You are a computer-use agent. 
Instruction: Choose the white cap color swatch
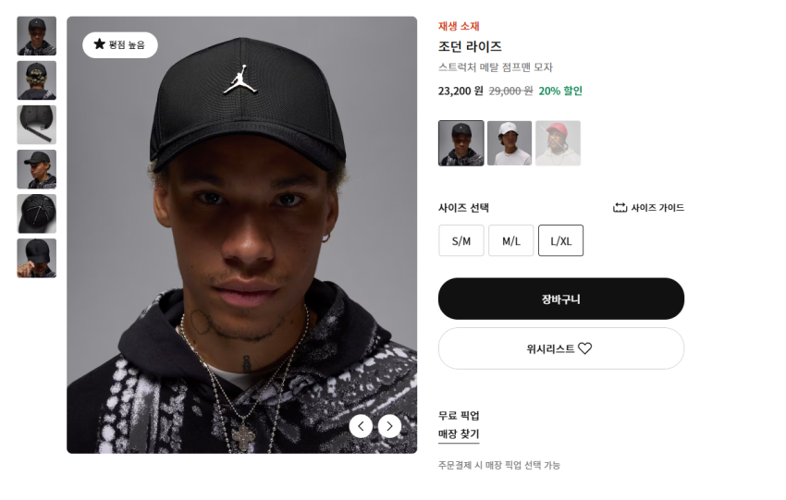pyautogui.click(x=510, y=143)
